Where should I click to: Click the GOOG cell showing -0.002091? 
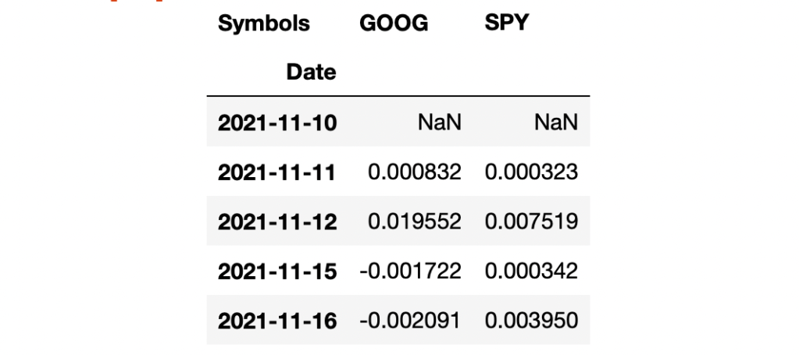click(x=411, y=320)
